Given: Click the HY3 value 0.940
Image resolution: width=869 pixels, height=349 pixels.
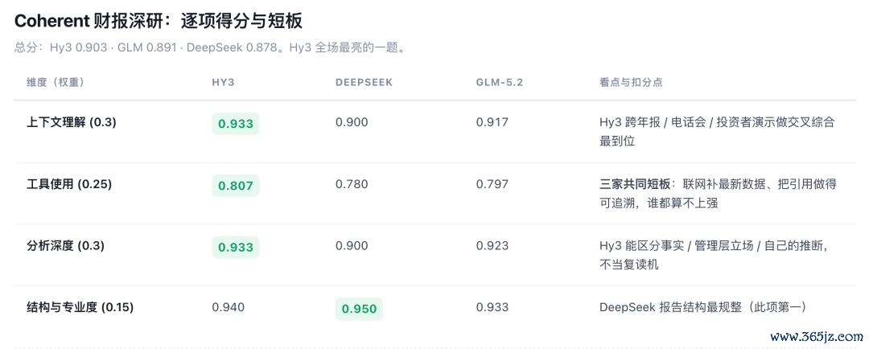Looking at the screenshot, I should pyautogui.click(x=228, y=307).
